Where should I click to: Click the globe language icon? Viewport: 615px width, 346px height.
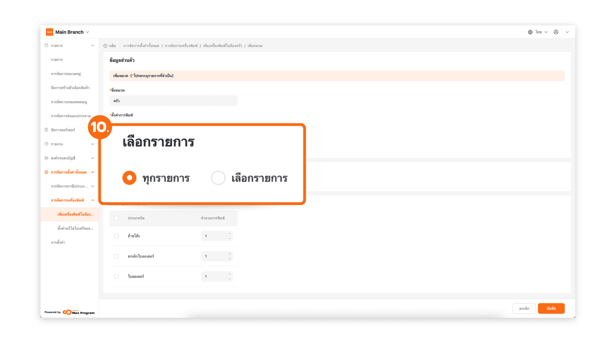coord(530,32)
